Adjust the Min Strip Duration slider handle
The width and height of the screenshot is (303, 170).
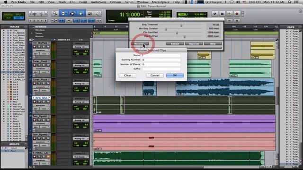click(166, 29)
